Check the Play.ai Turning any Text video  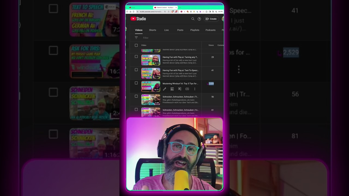tap(136, 57)
